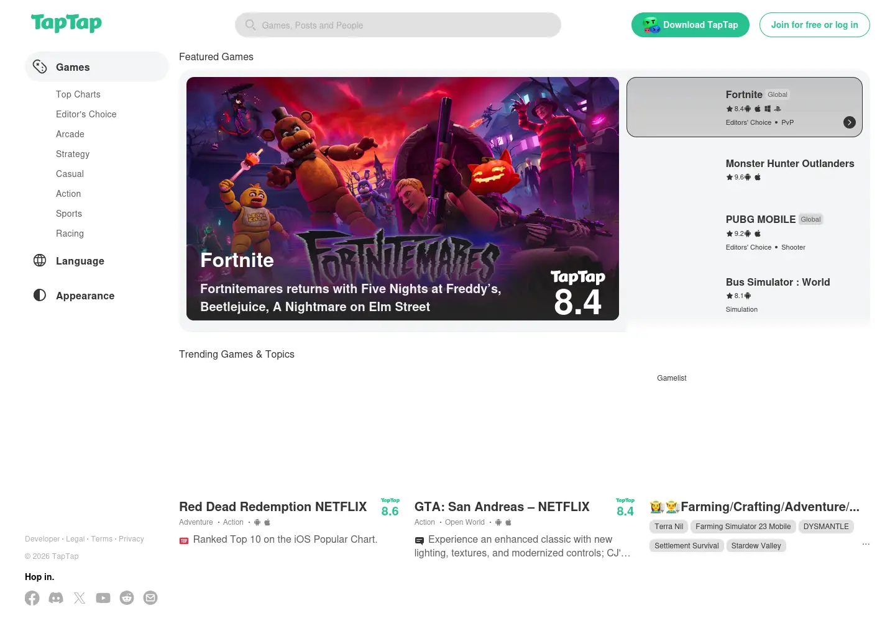This screenshot has height=621, width=895.
Task: Open the Legal footer link
Action: (75, 539)
